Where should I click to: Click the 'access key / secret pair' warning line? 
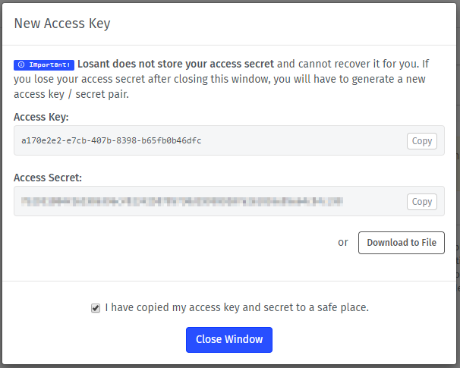click(71, 94)
